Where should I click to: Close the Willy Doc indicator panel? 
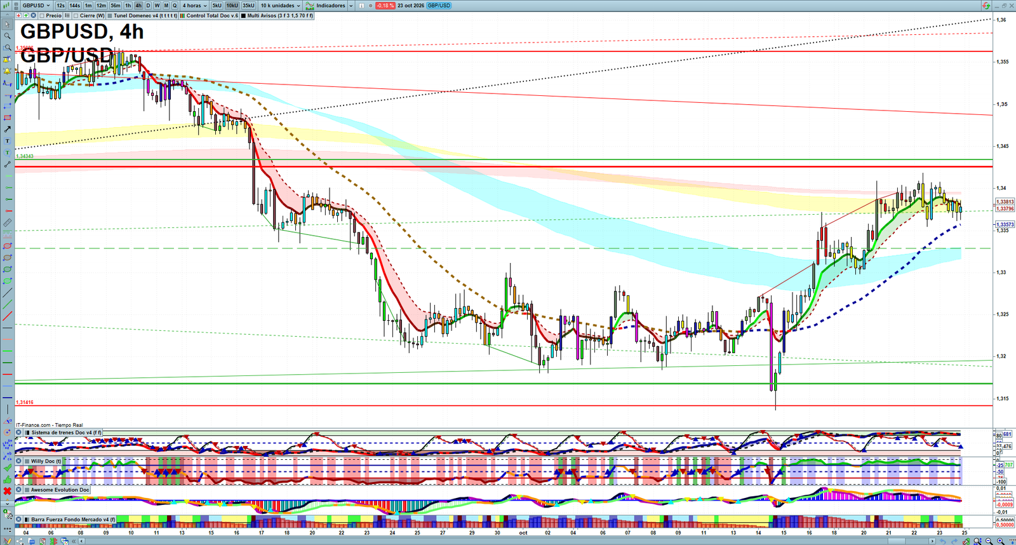[x=19, y=461]
